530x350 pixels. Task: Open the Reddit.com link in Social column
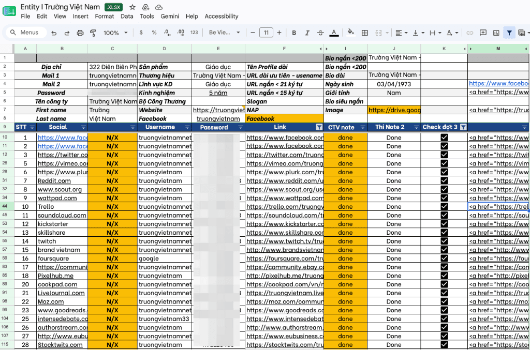pos(54,181)
